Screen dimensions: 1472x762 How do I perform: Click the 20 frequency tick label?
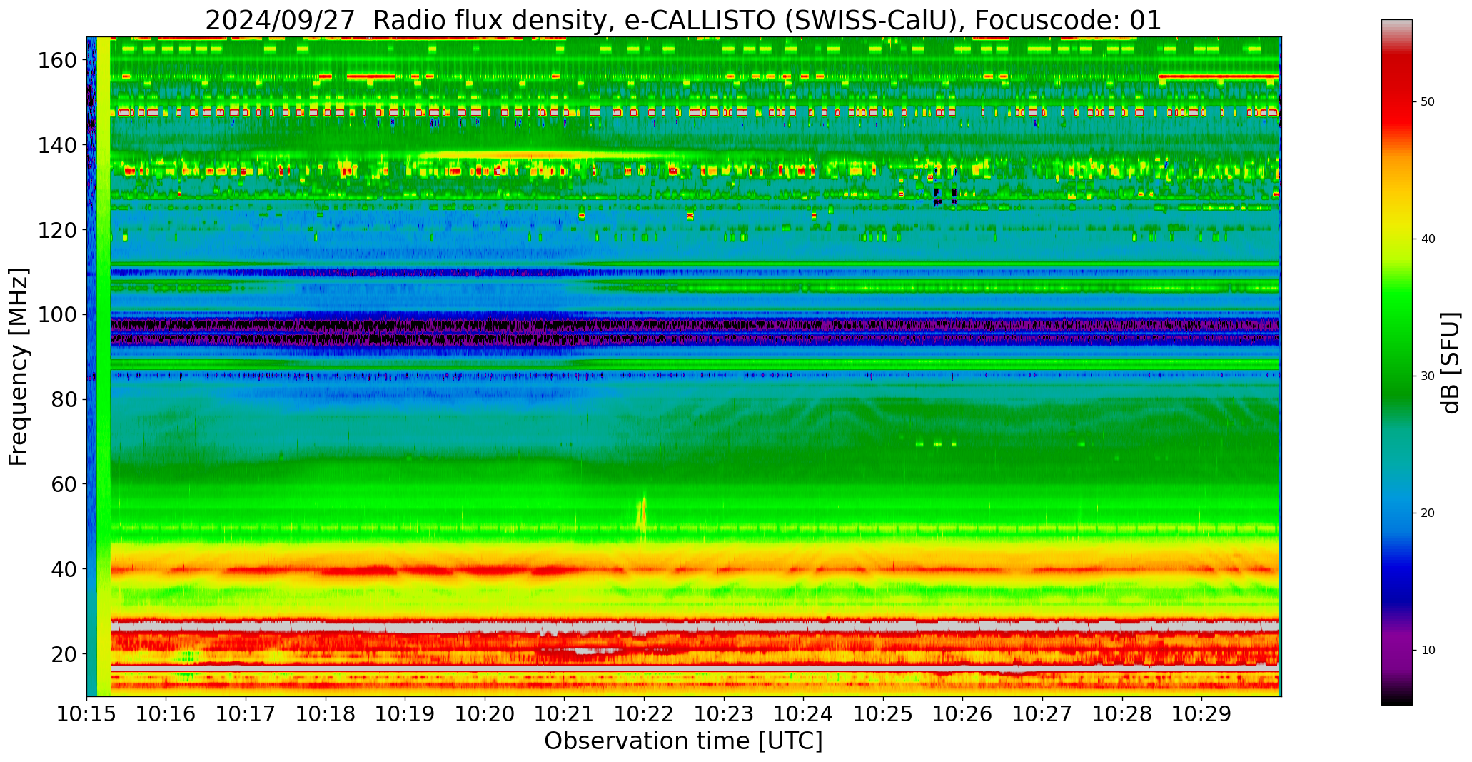pos(64,653)
